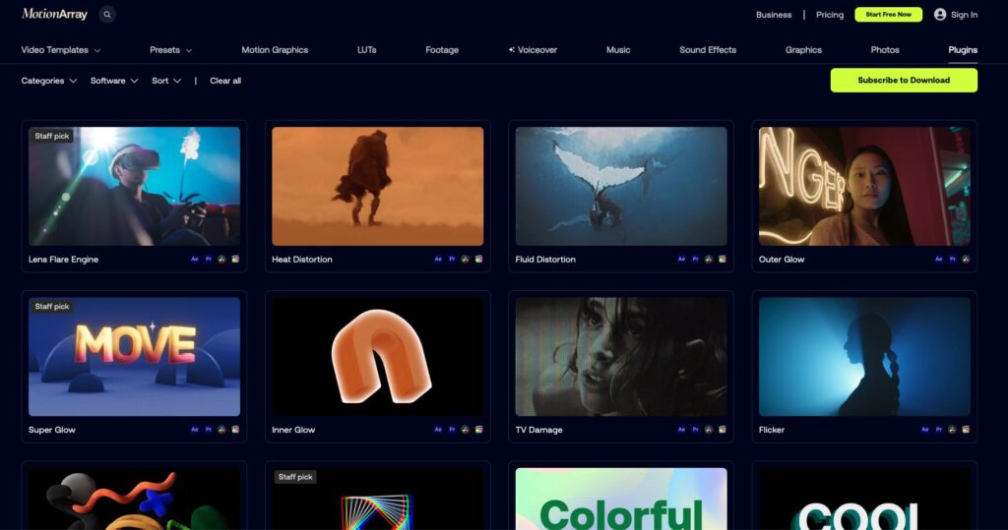The width and height of the screenshot is (1008, 530).
Task: Open the Categories filter dropdown
Action: (49, 81)
